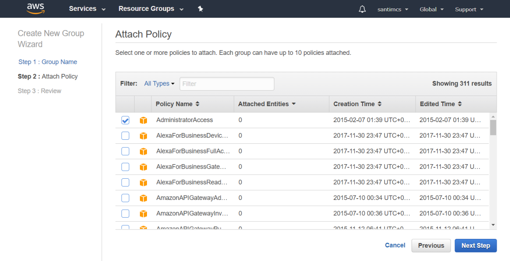Check the AlexaForBusinessDevic… policy checkbox
This screenshot has width=510, height=261.
click(125, 135)
